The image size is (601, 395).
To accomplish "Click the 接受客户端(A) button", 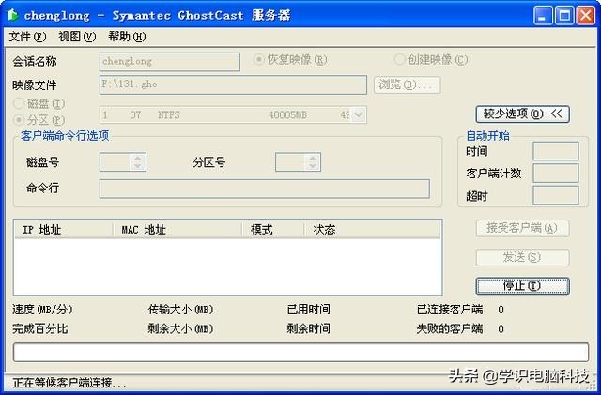I will 522,228.
